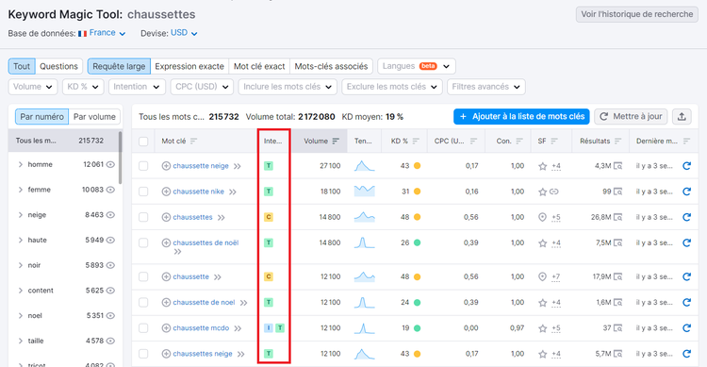Switch grouping to Par volume
The width and height of the screenshot is (707, 367).
pos(94,116)
